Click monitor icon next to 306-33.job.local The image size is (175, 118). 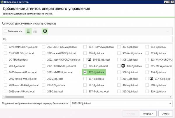[90, 59]
